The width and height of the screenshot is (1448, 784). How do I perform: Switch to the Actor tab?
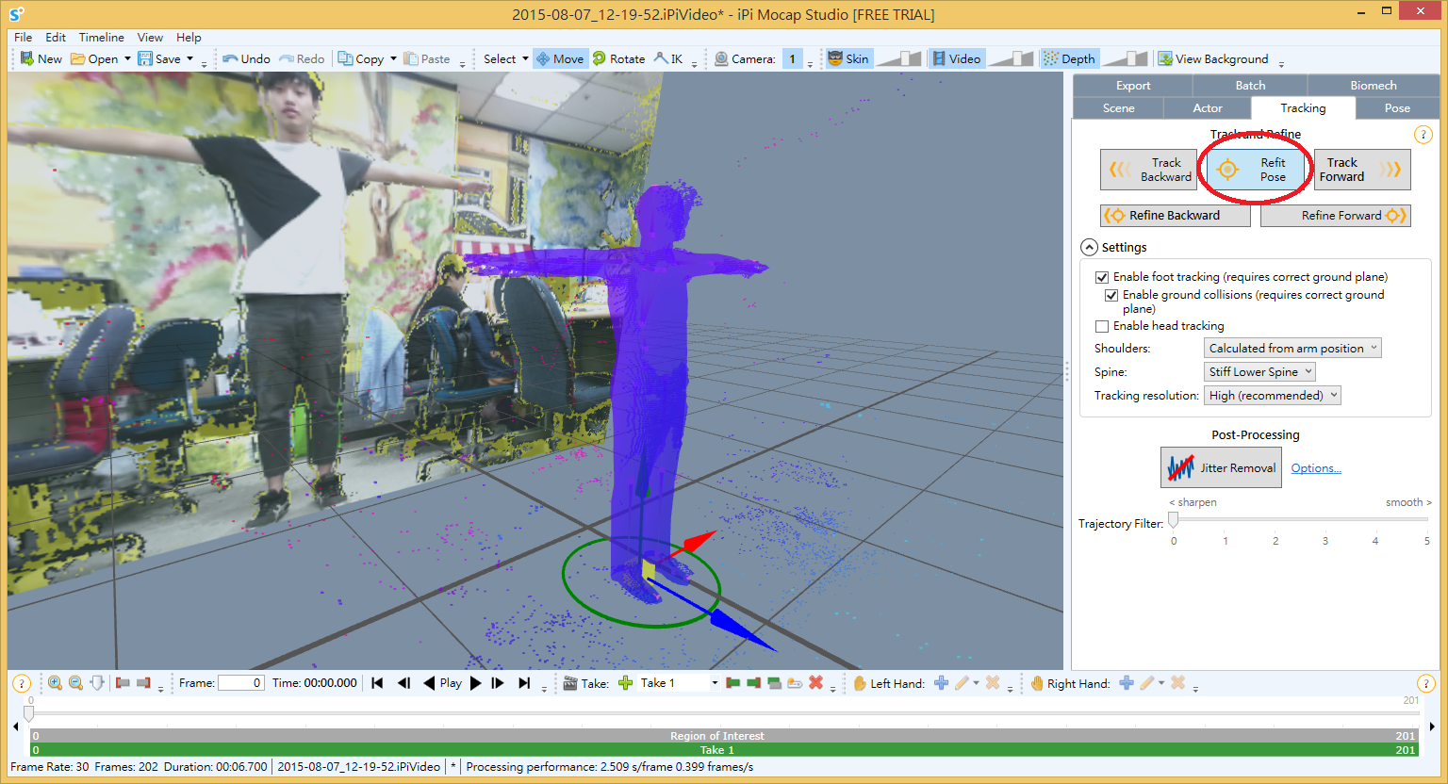click(x=1207, y=108)
